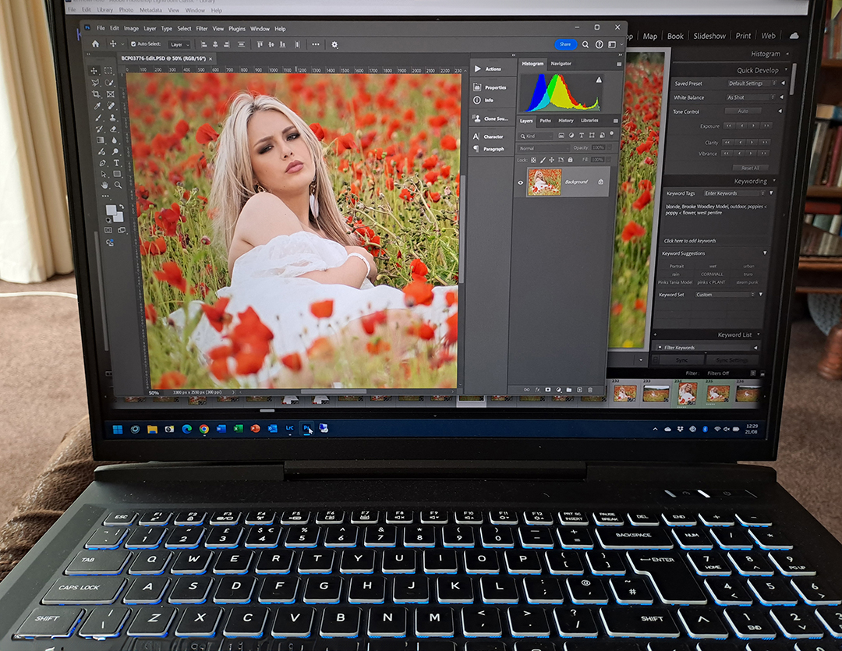Open the Slideshow module in Lightroom
842x651 pixels.
pyautogui.click(x=709, y=36)
